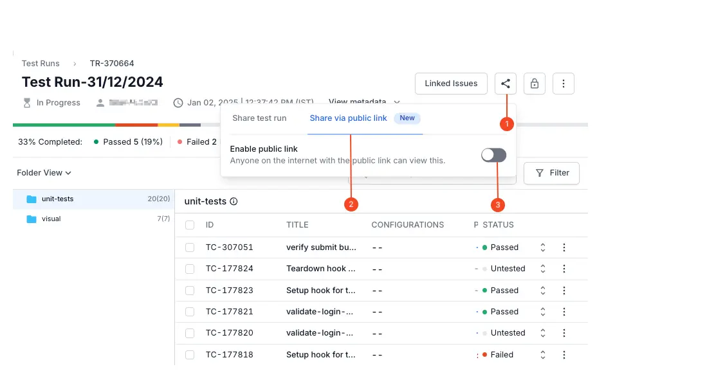716x378 pixels.
Task: Open the test run kebab menu
Action: point(564,84)
